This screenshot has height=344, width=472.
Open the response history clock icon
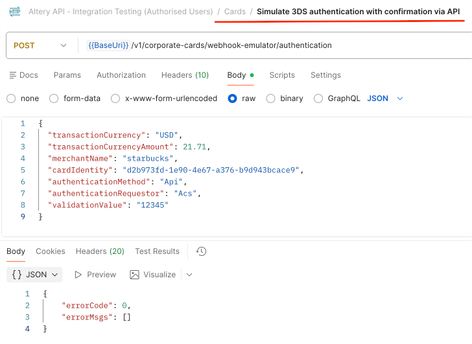(201, 251)
